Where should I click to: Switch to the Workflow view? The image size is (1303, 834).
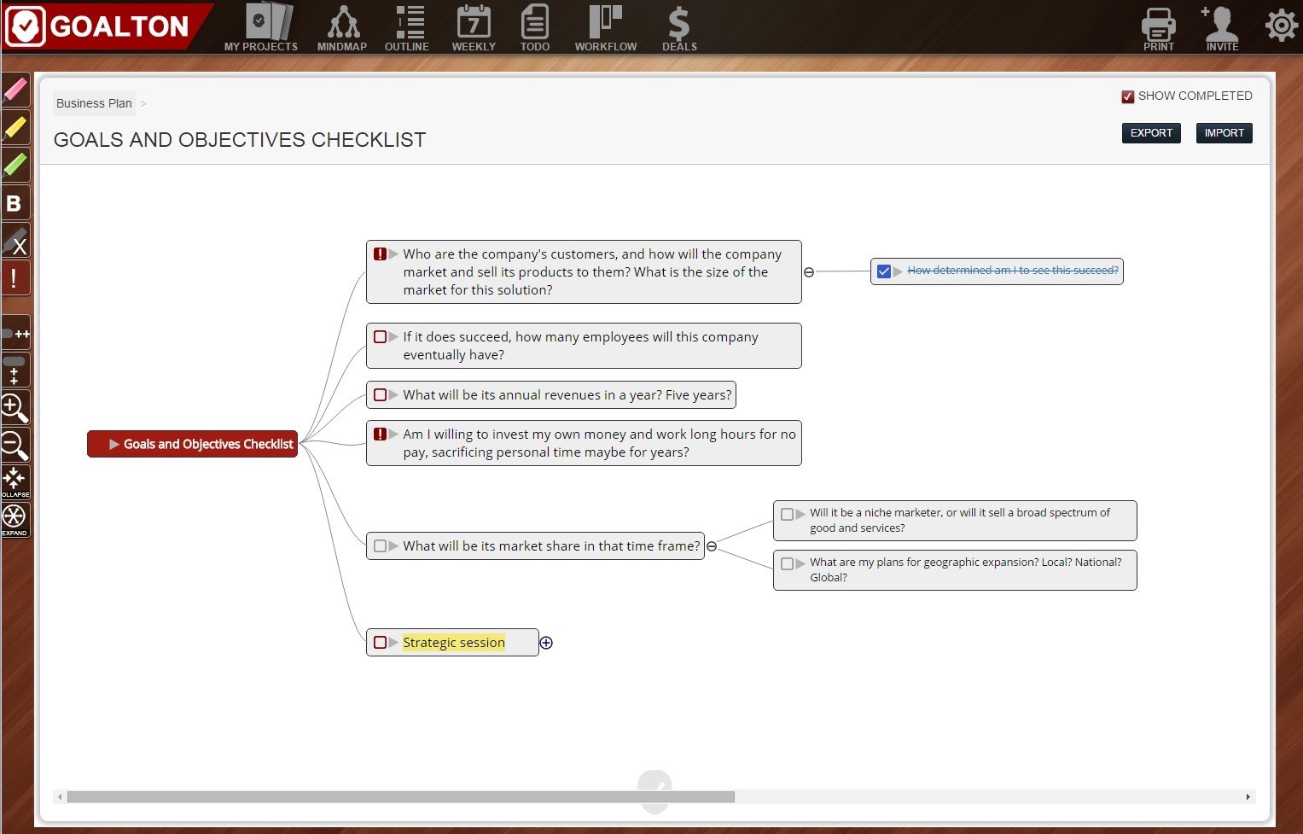pos(606,27)
